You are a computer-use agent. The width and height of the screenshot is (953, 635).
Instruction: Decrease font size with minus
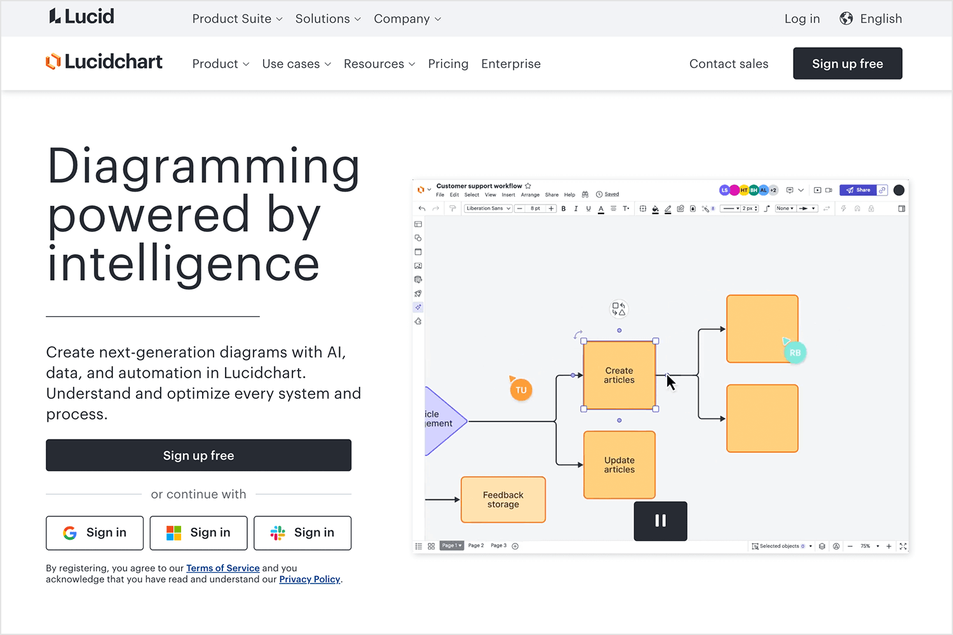(520, 208)
